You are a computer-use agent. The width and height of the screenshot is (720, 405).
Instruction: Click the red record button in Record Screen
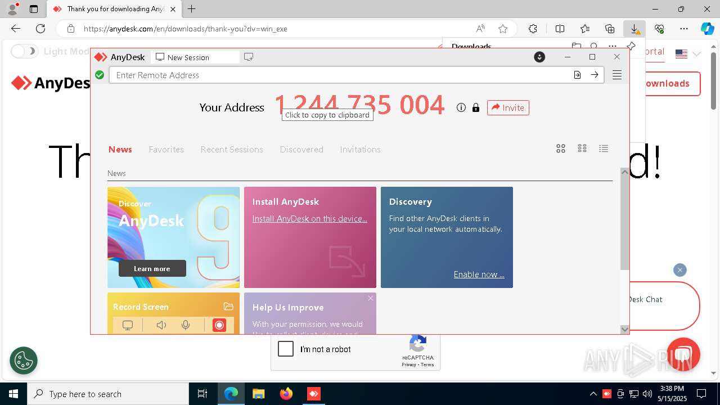click(x=219, y=325)
